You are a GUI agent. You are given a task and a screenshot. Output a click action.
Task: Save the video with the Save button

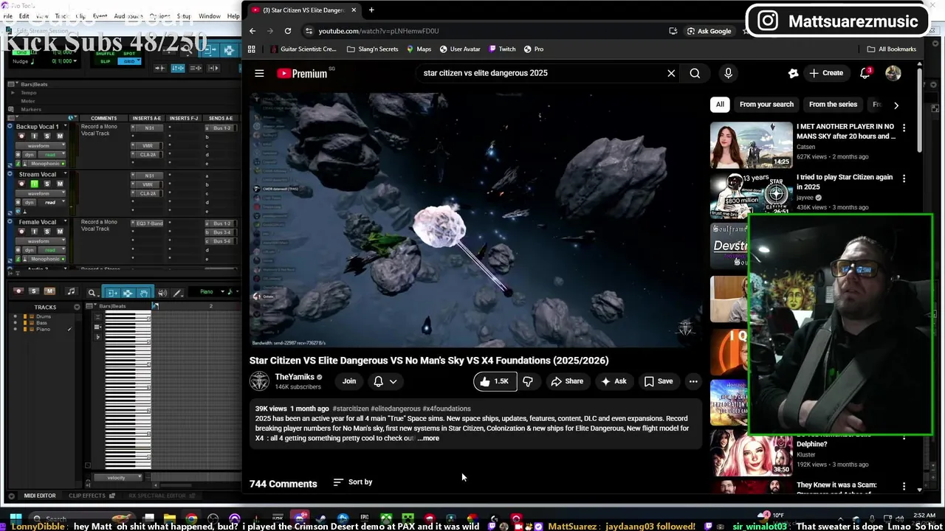pyautogui.click(x=659, y=381)
